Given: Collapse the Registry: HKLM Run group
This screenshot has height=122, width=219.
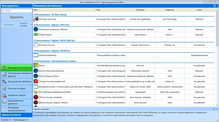Looking at the screenshot, I should 34,51.
